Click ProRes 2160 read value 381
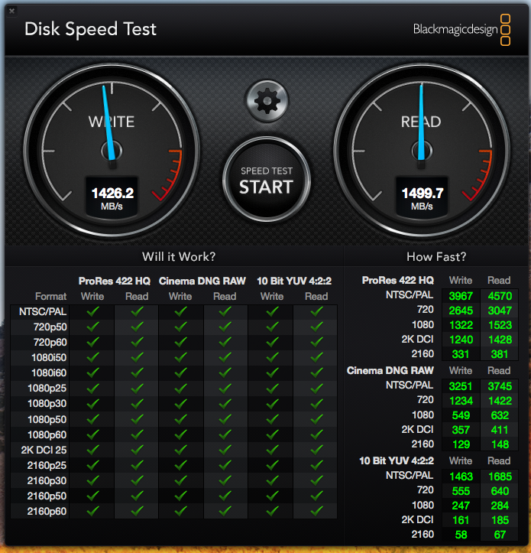This screenshot has width=531, height=553. coord(500,354)
